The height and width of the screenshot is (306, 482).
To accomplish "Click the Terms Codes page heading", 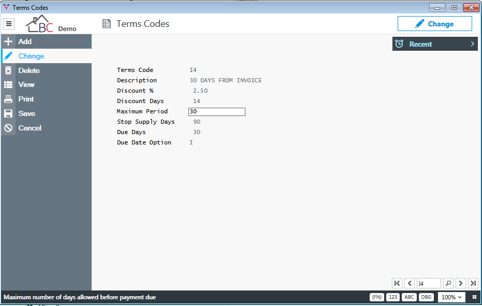I will click(143, 24).
